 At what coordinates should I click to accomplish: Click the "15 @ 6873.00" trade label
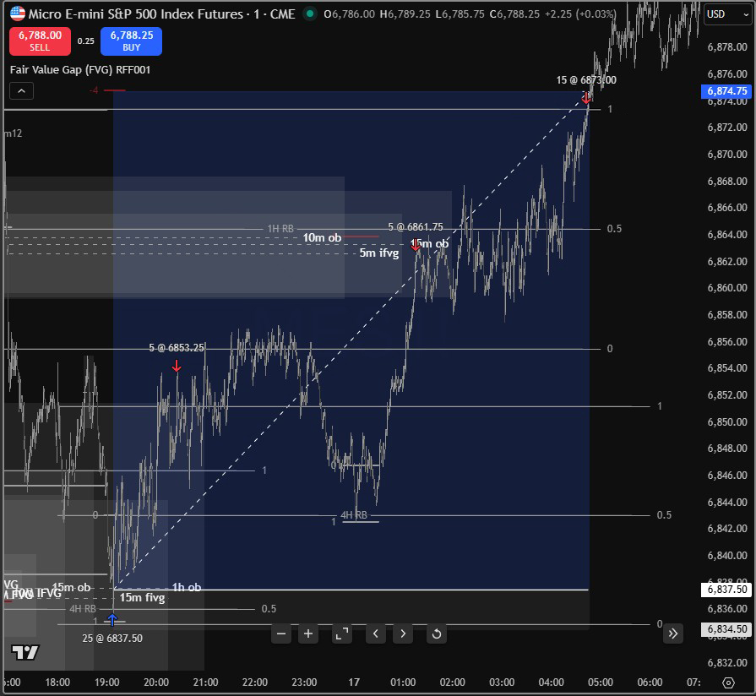pos(586,80)
